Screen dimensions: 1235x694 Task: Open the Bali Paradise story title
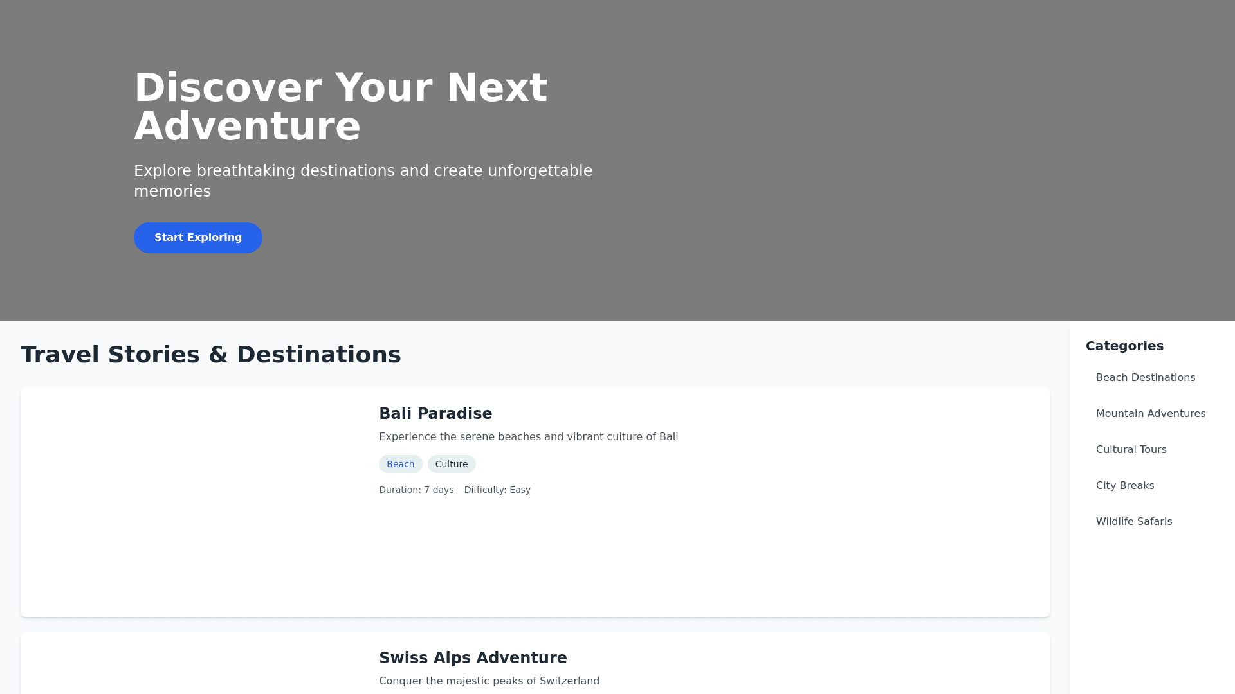pos(435,414)
